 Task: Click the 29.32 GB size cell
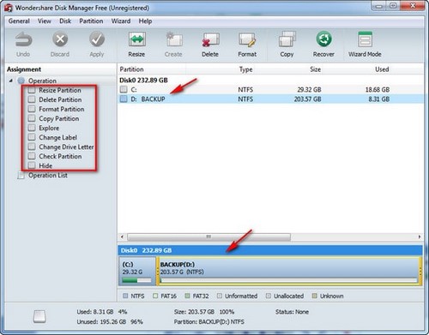(309, 90)
